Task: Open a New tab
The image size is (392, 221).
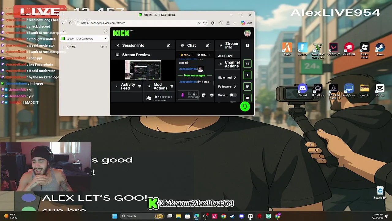Action: click(x=84, y=47)
